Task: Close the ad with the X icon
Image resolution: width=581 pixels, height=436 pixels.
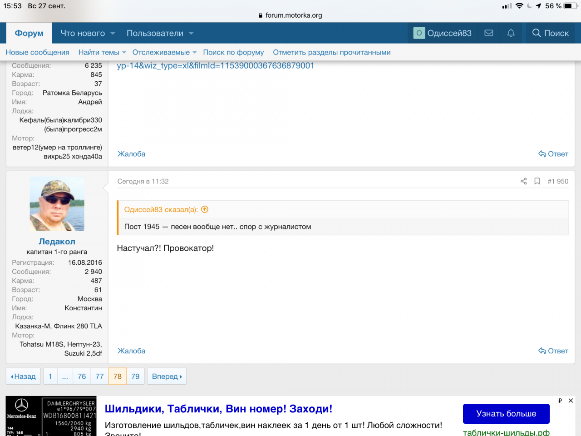Action: 571,401
